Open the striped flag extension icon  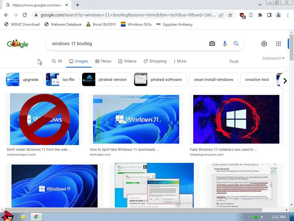(251, 15)
